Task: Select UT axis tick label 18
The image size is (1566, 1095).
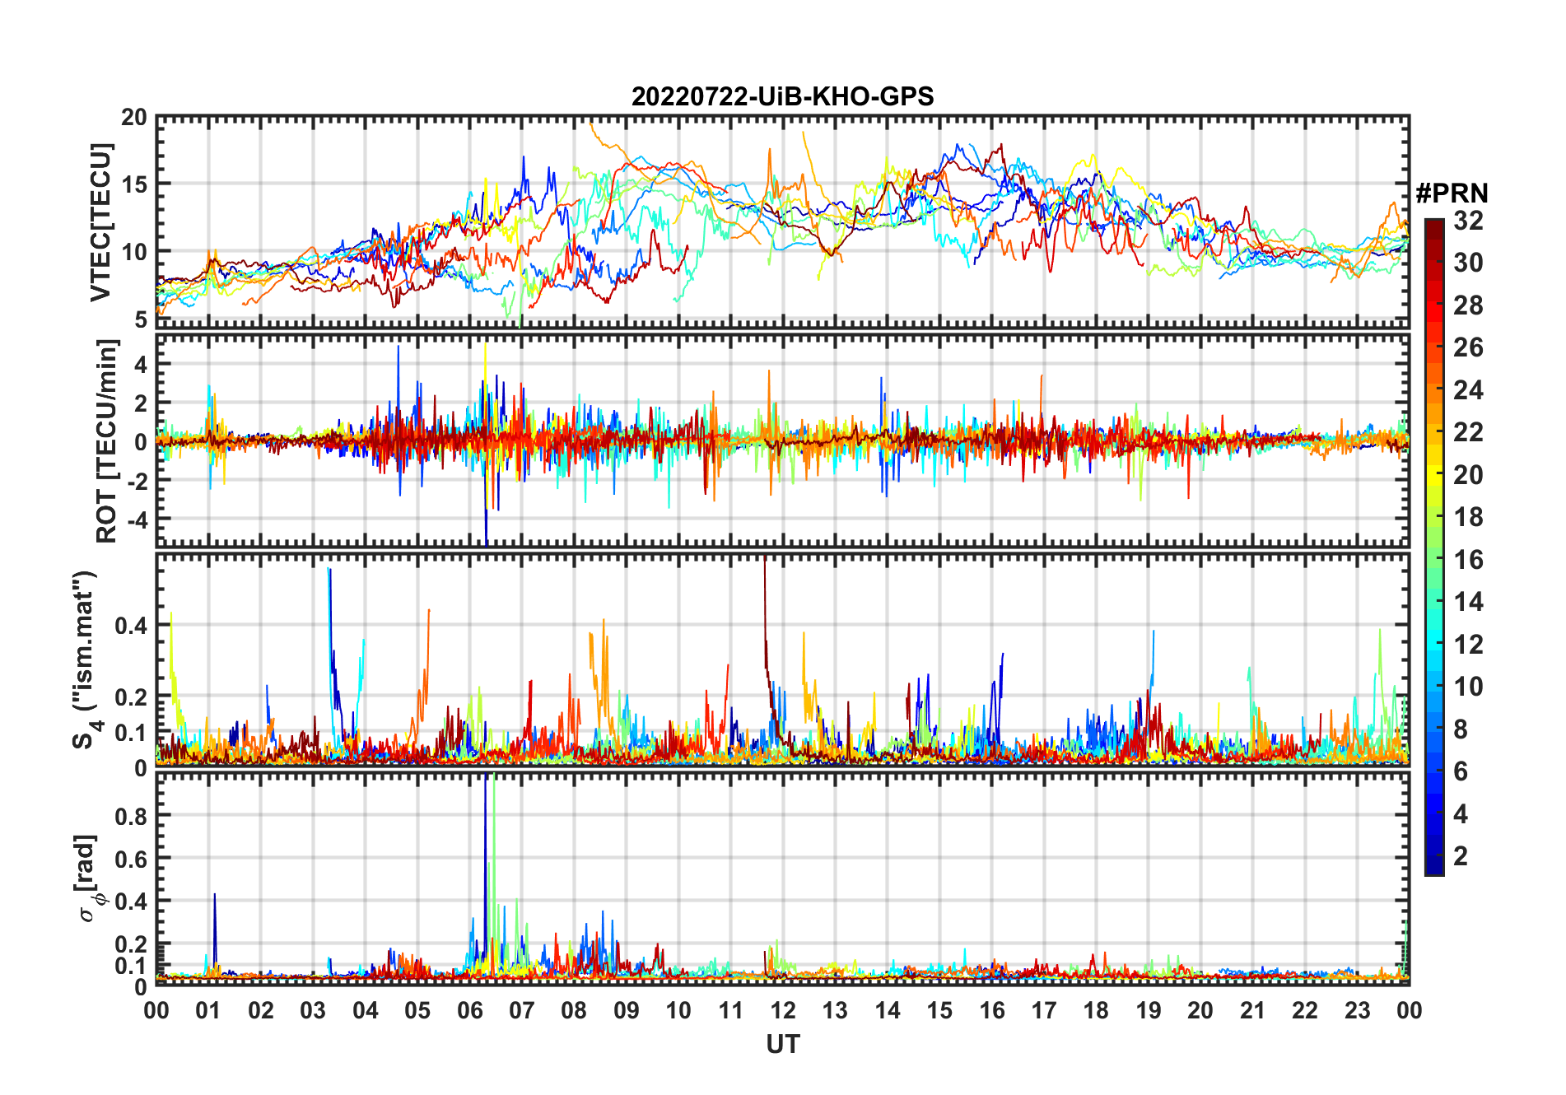Action: tap(1096, 1010)
